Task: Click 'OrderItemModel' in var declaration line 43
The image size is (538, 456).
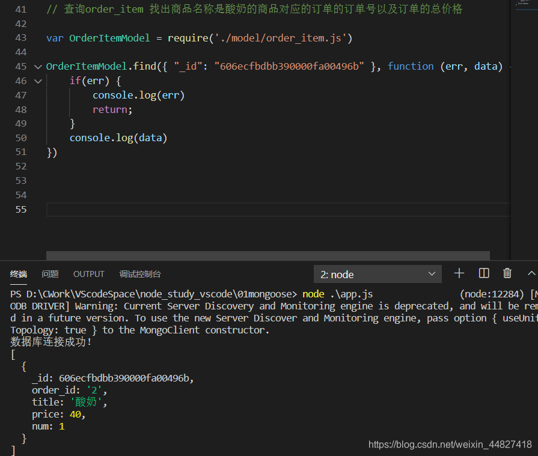Action: click(x=109, y=38)
